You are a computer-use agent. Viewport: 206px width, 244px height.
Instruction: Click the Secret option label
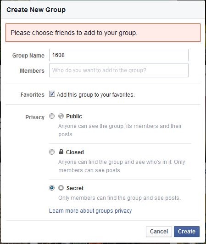coord(75,188)
